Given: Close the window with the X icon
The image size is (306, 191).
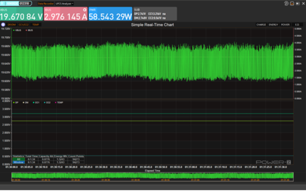Looking at the screenshot, I should point(304,4).
